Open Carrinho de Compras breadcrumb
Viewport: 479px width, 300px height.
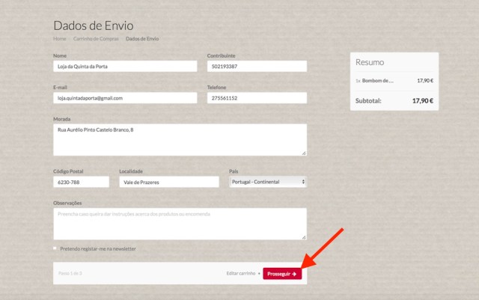coord(96,38)
